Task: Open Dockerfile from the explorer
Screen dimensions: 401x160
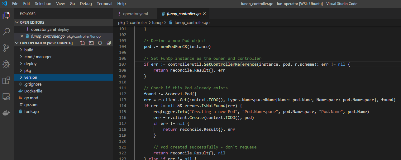Action: pyautogui.click(x=63, y=91)
